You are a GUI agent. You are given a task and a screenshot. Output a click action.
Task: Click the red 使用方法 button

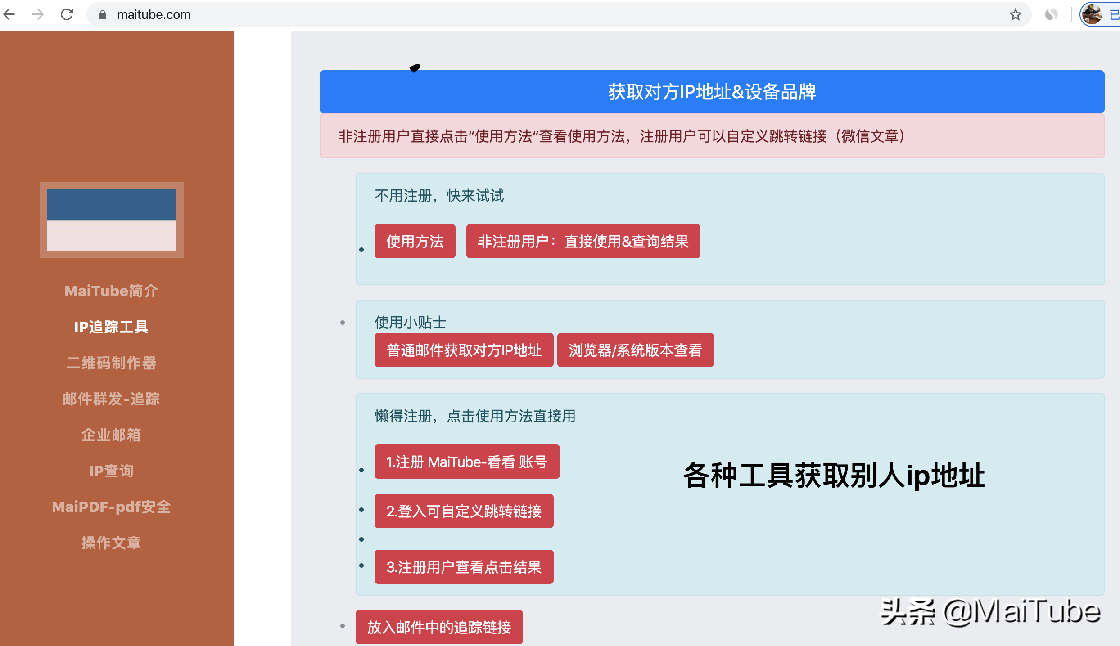point(415,242)
